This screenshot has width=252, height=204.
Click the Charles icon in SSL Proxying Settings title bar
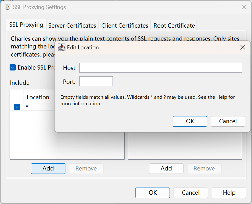pyautogui.click(x=8, y=7)
